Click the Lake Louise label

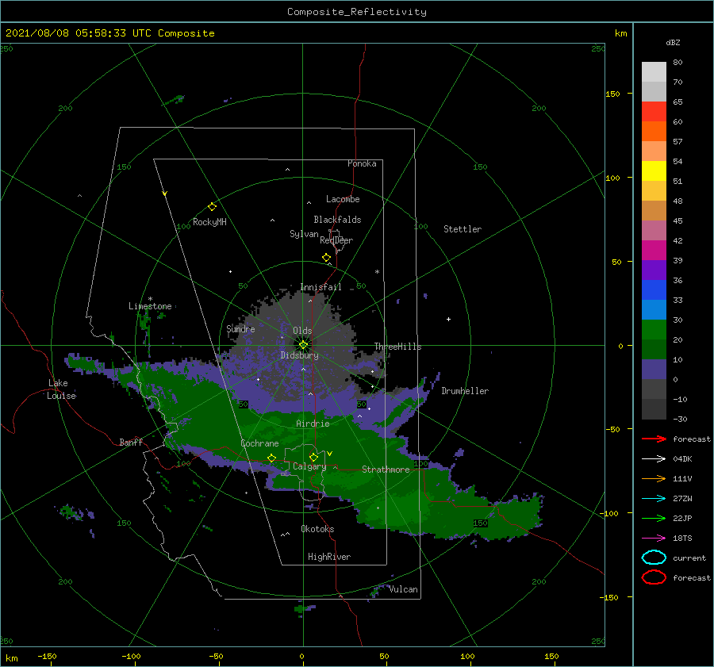point(60,389)
